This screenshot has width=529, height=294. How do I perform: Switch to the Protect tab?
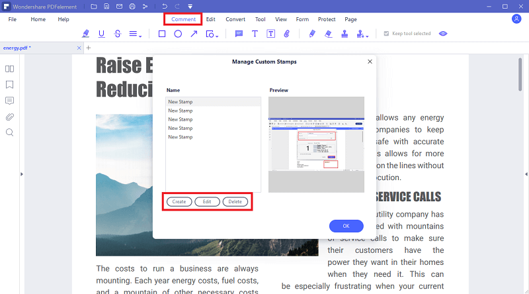click(327, 19)
